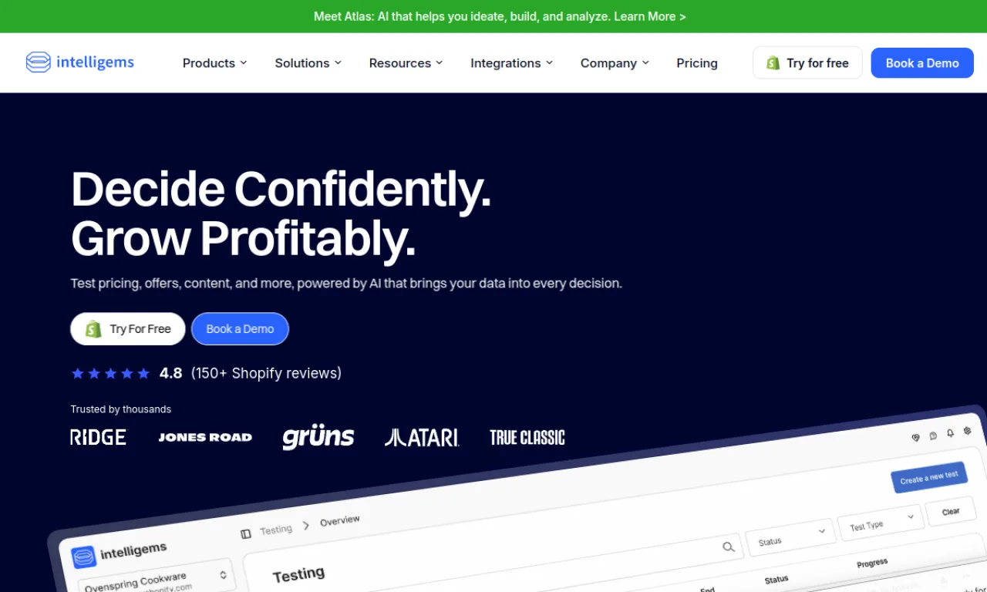Toggle the sidebar panel icon beside Testing breadcrumb
This screenshot has width=987, height=592.
(x=246, y=533)
